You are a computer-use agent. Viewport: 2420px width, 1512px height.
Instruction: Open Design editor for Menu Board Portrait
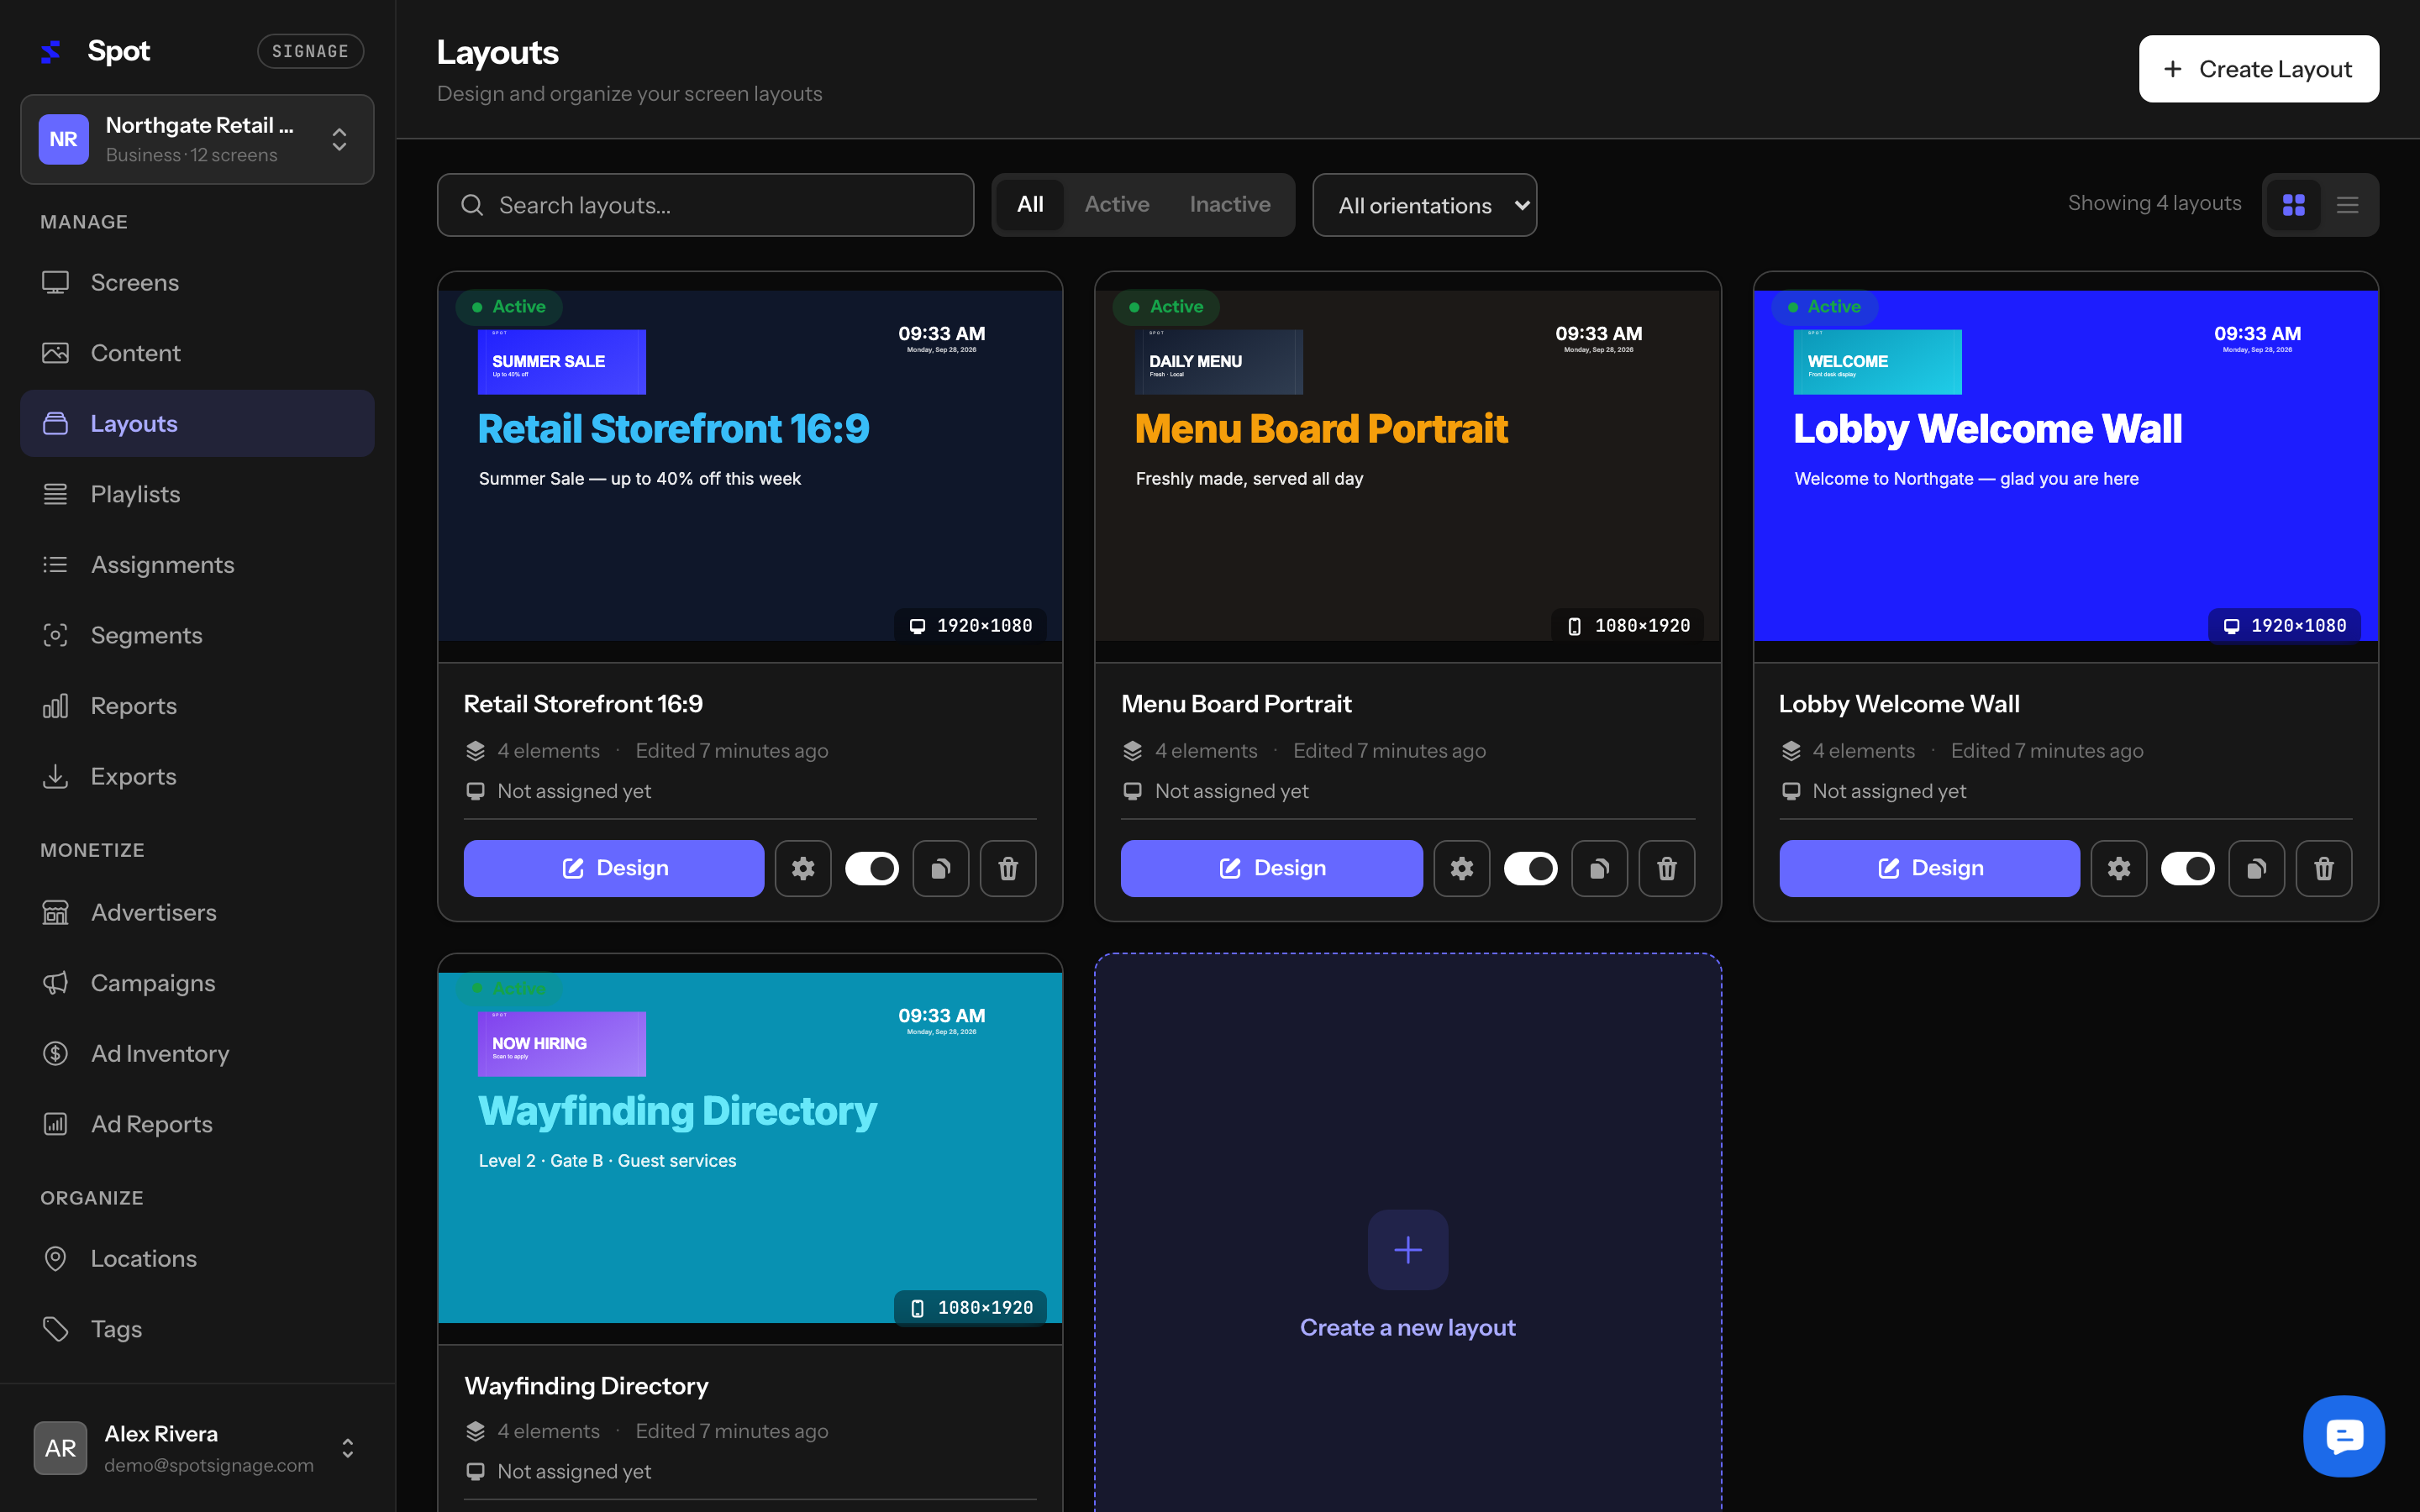1271,868
